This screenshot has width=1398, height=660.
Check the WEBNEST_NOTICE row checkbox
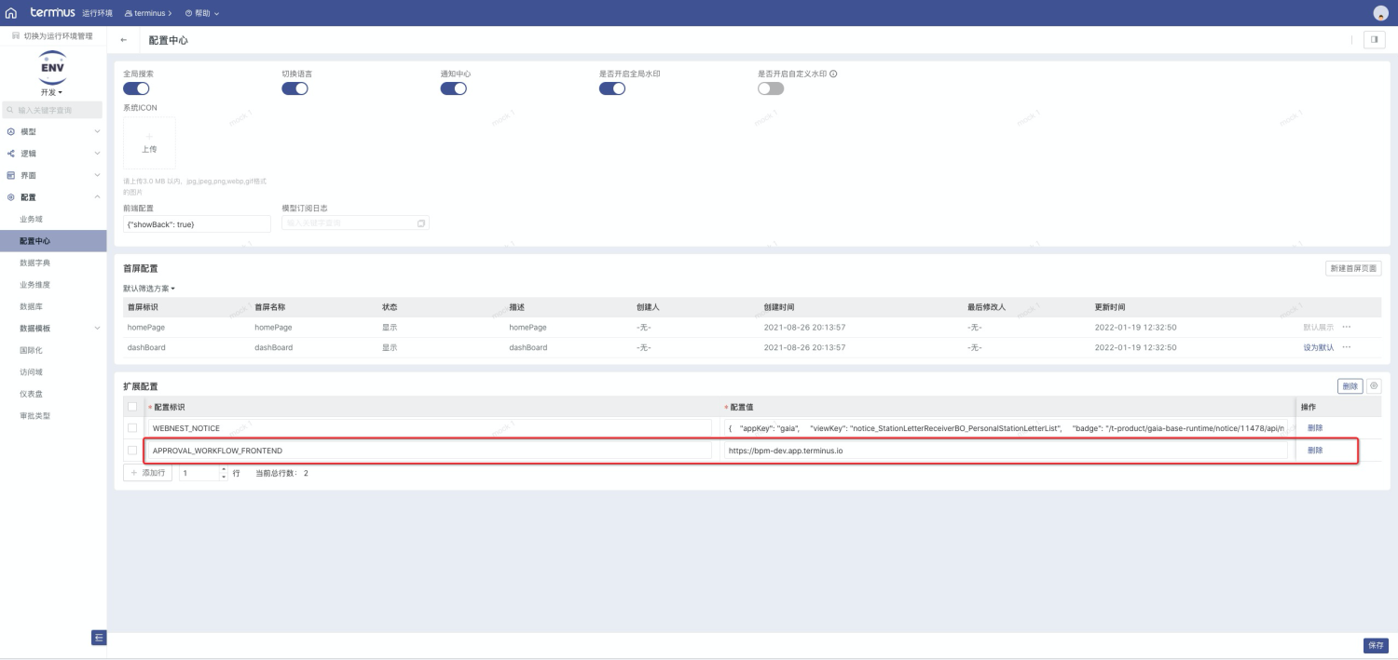coord(132,428)
